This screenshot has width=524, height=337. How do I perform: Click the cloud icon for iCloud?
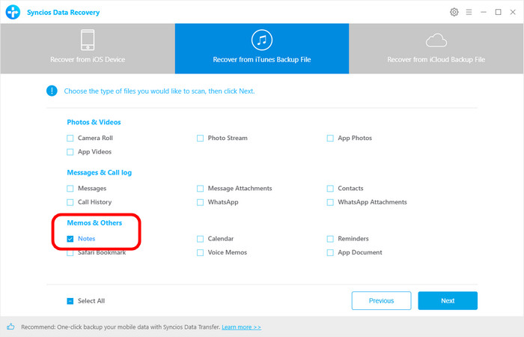click(x=436, y=40)
